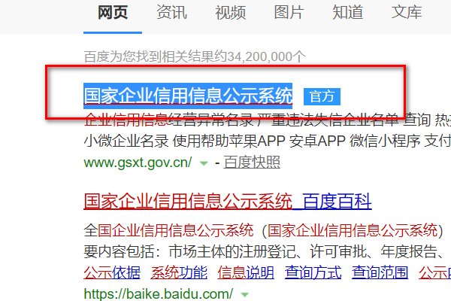This screenshot has height=301, width=451.
Task: Open the 视频 results tab
Action: point(231,13)
